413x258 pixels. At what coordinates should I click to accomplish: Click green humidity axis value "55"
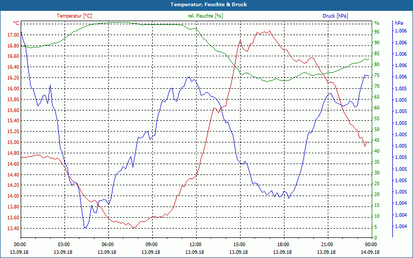click(x=377, y=119)
